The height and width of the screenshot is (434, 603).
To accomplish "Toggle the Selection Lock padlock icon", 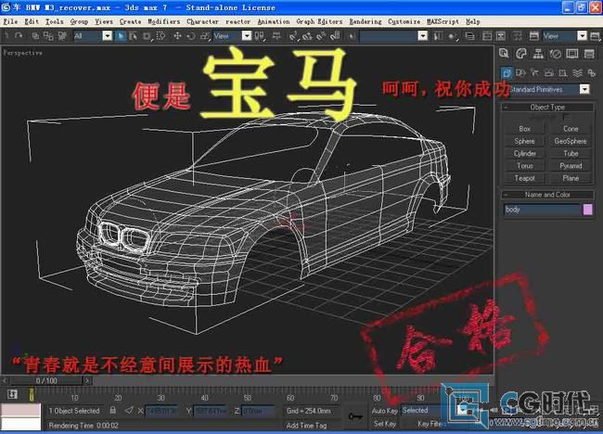I will [x=112, y=410].
